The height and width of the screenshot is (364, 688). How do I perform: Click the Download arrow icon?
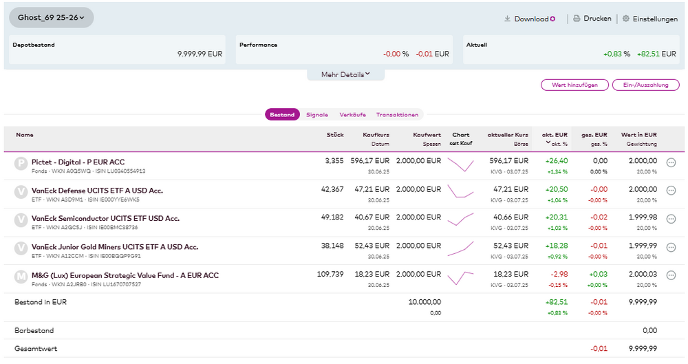click(508, 19)
